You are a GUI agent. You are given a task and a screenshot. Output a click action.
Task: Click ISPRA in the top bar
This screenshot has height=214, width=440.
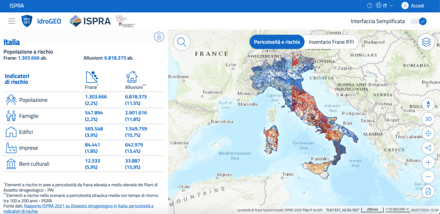point(17,6)
